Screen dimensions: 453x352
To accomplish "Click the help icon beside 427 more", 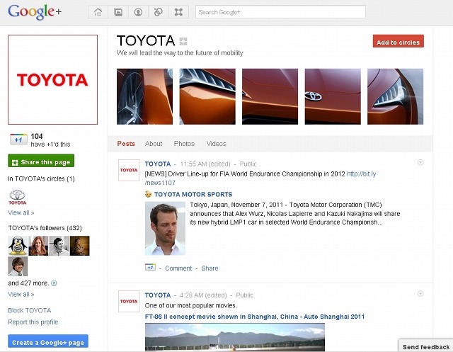I will pos(54,283).
